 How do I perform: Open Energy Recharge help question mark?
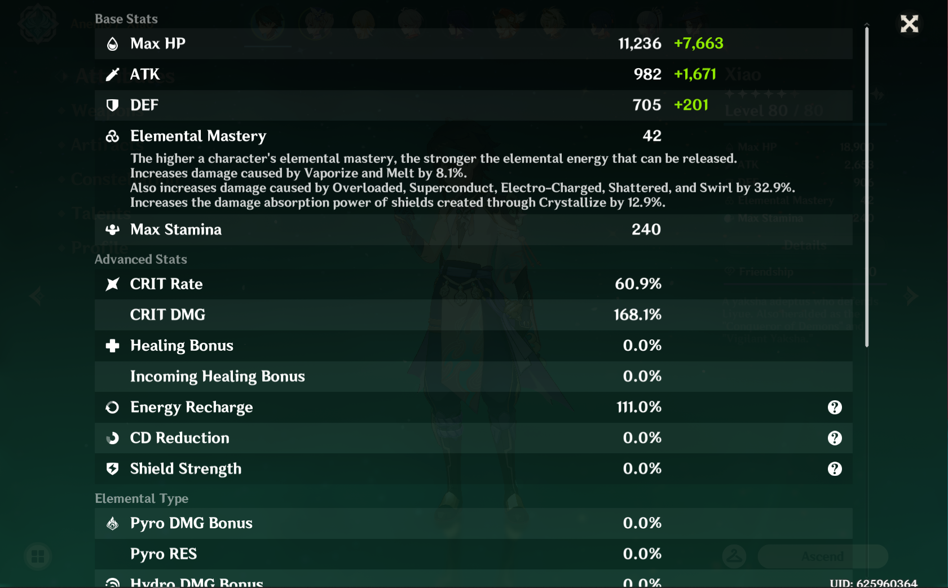(x=835, y=408)
